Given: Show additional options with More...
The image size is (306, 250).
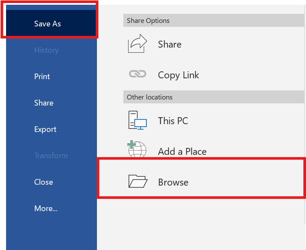Looking at the screenshot, I should (46, 208).
